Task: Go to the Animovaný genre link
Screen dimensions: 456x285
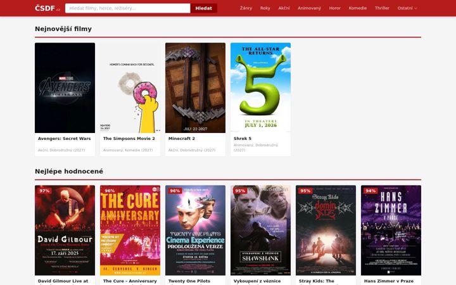Action: coord(310,8)
